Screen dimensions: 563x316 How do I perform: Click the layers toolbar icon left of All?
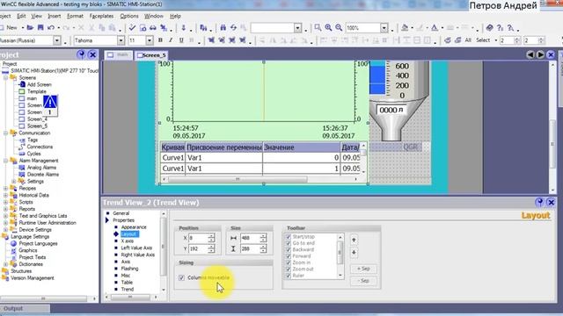(457, 40)
